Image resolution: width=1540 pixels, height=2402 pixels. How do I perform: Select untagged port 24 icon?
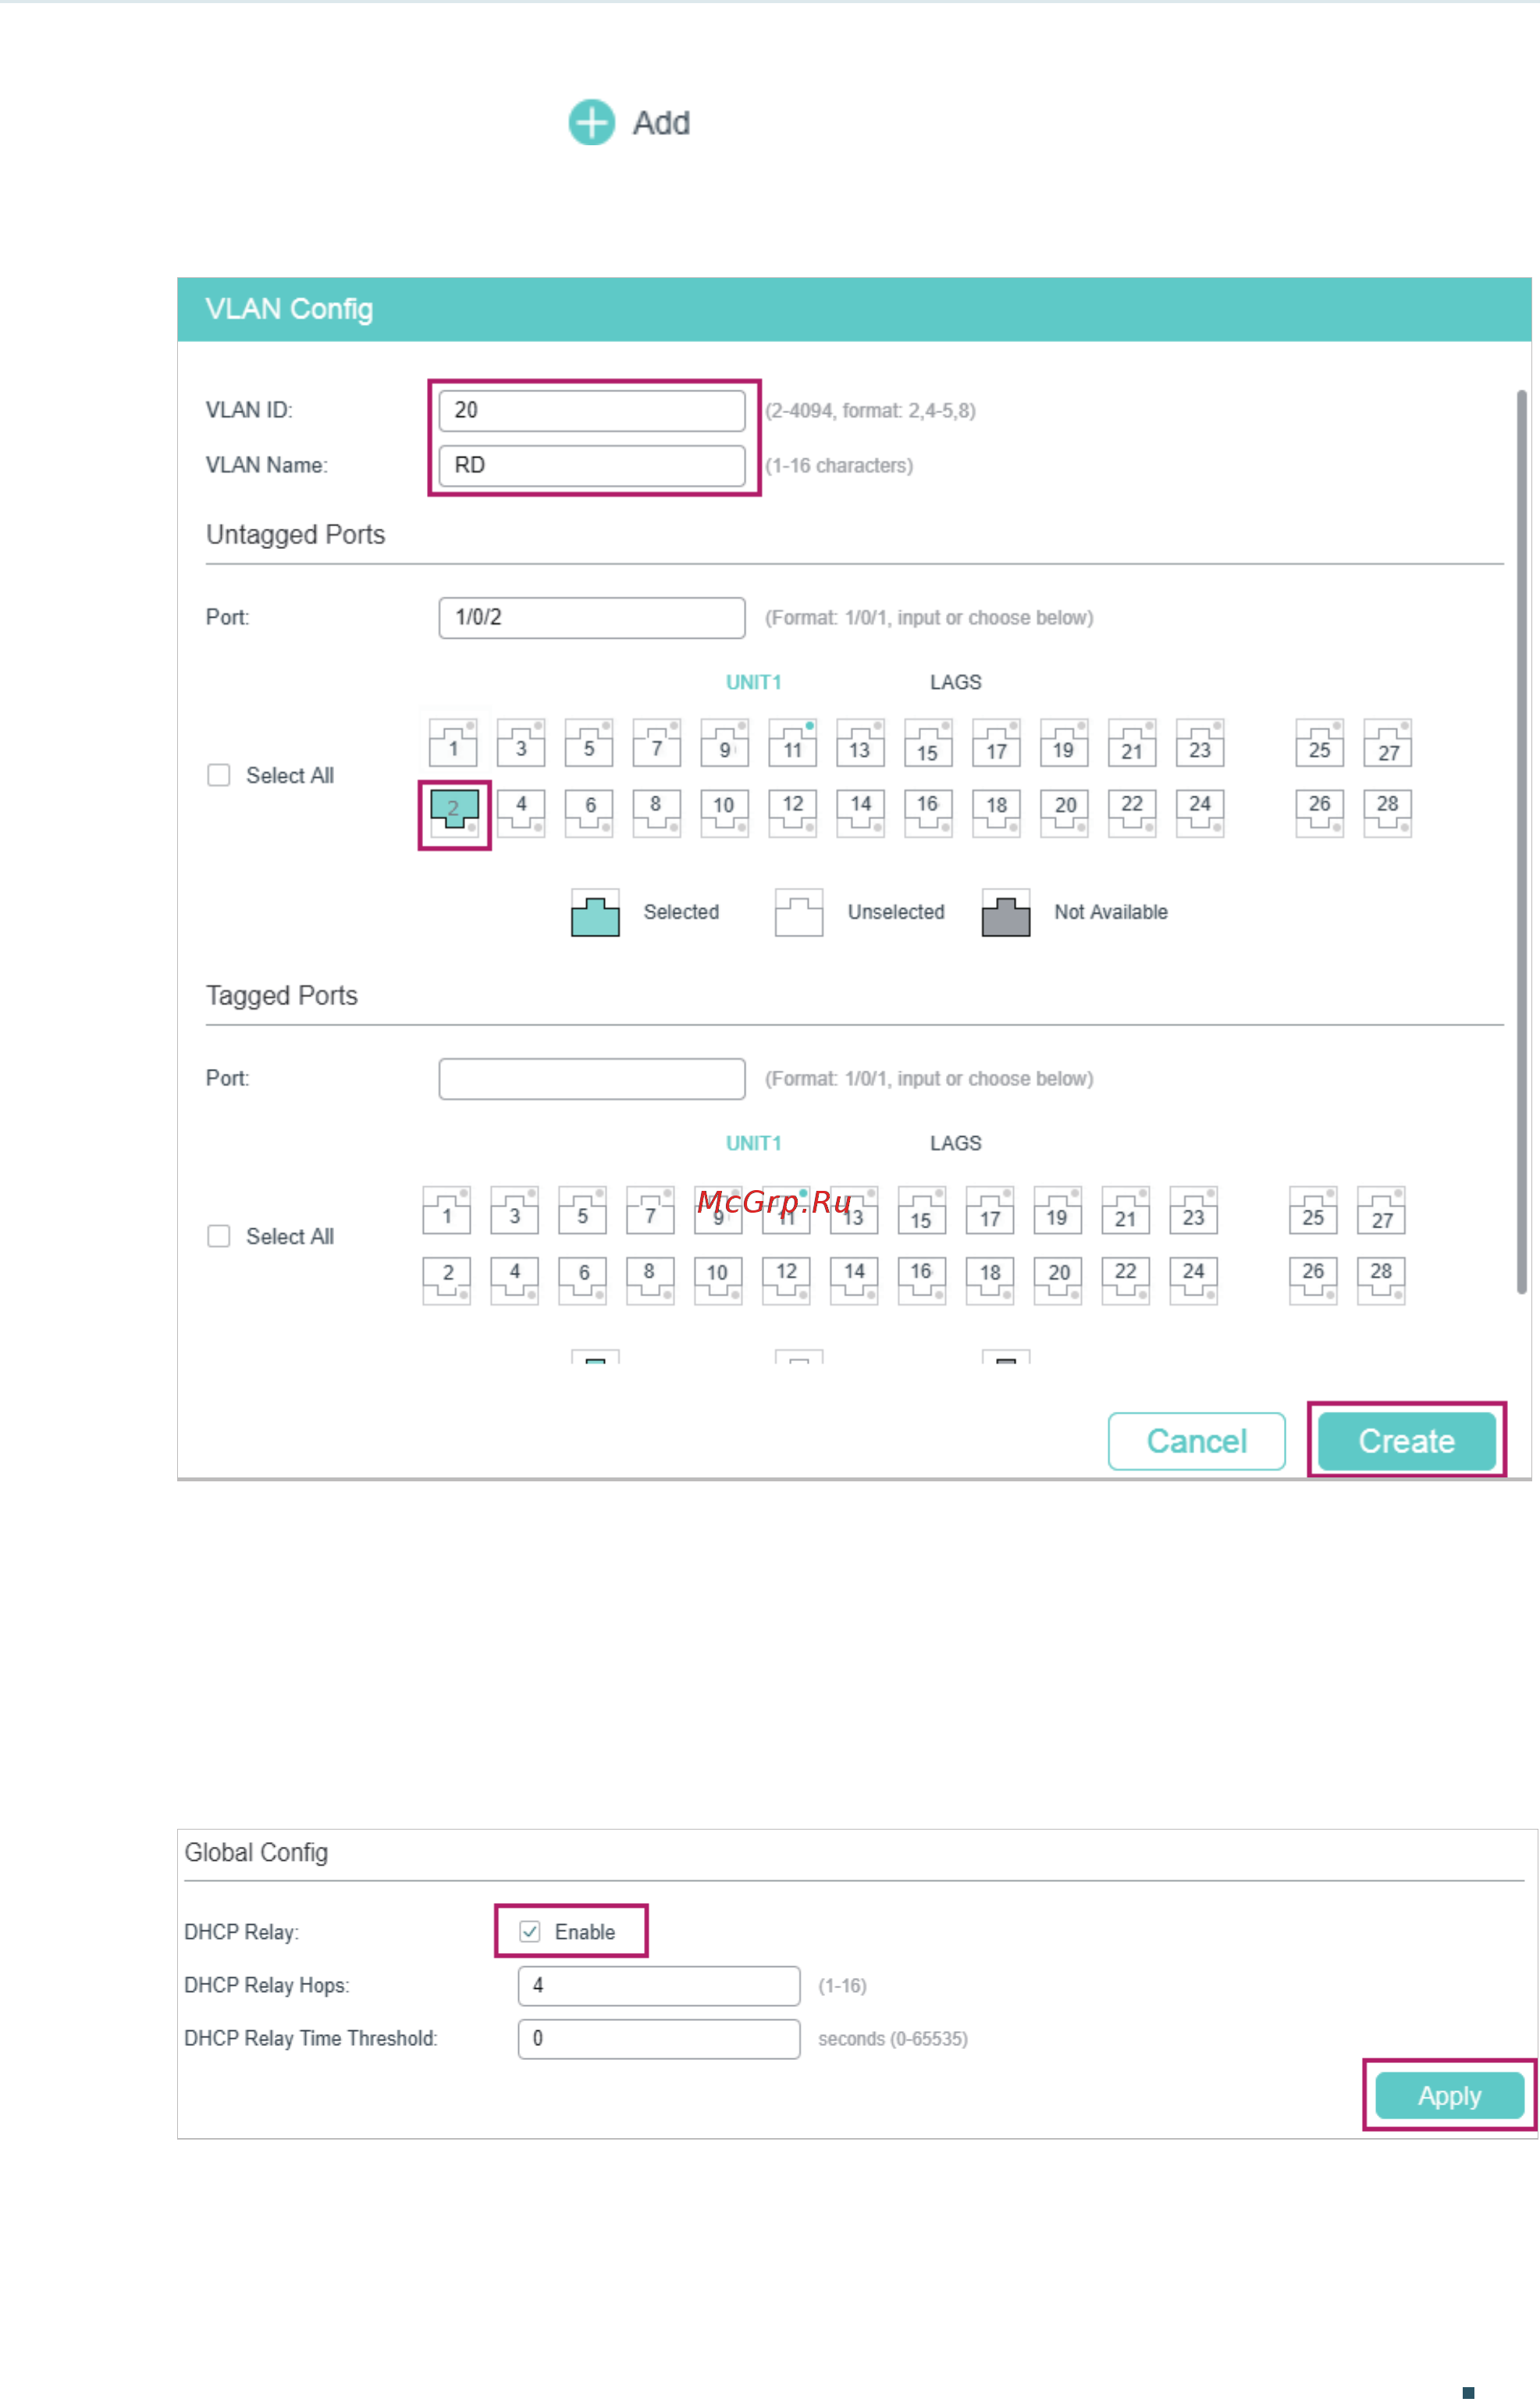click(1200, 814)
